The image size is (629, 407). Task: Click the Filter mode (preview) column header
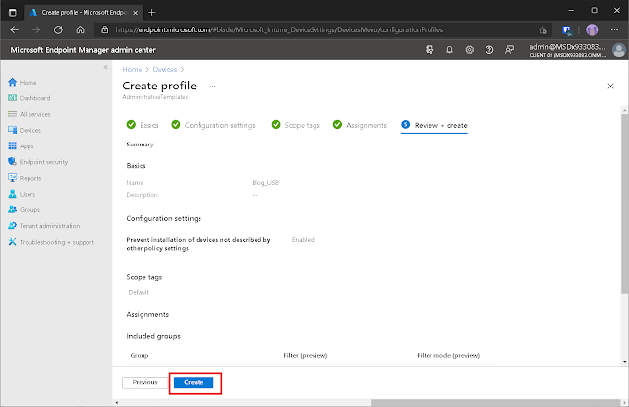448,355
